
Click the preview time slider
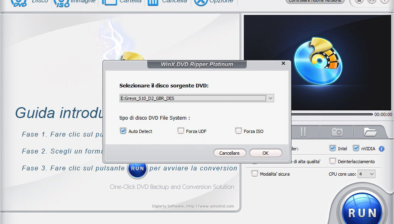pos(332,114)
